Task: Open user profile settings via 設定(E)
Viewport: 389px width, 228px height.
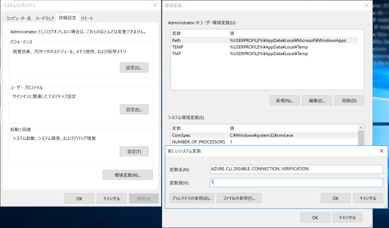Action: tap(134, 109)
